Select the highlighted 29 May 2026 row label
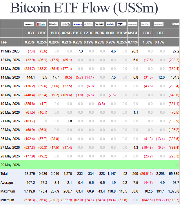The width and height of the screenshot is (180, 205). (10, 165)
